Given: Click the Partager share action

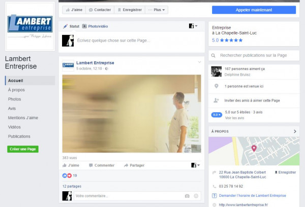Looking at the screenshot, I should (x=134, y=165).
